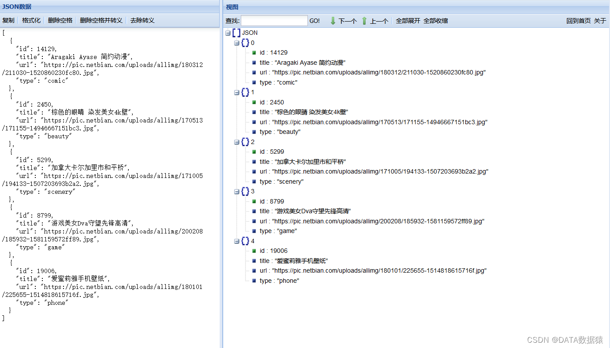Image resolution: width=610 pixels, height=348 pixels.
Task: Click the 关于 about menu item
Action: tap(601, 20)
